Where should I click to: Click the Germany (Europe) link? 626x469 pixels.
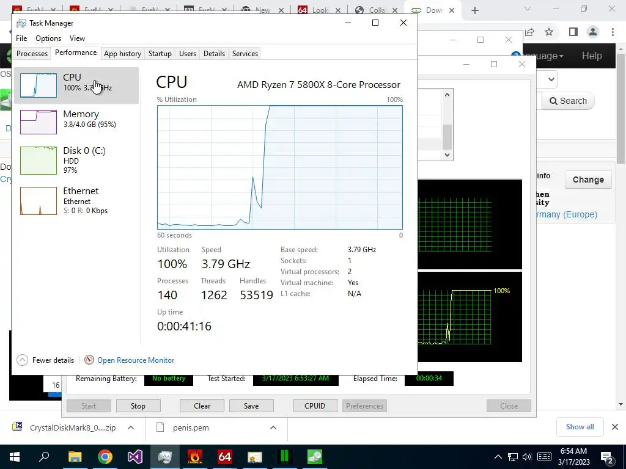pos(567,214)
